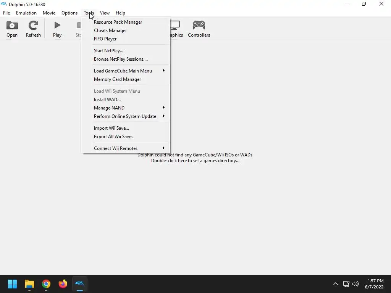Expand Perform Online System Update submenu

(x=126, y=116)
